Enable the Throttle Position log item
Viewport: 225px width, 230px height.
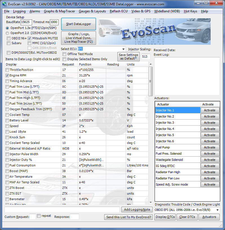(7, 70)
